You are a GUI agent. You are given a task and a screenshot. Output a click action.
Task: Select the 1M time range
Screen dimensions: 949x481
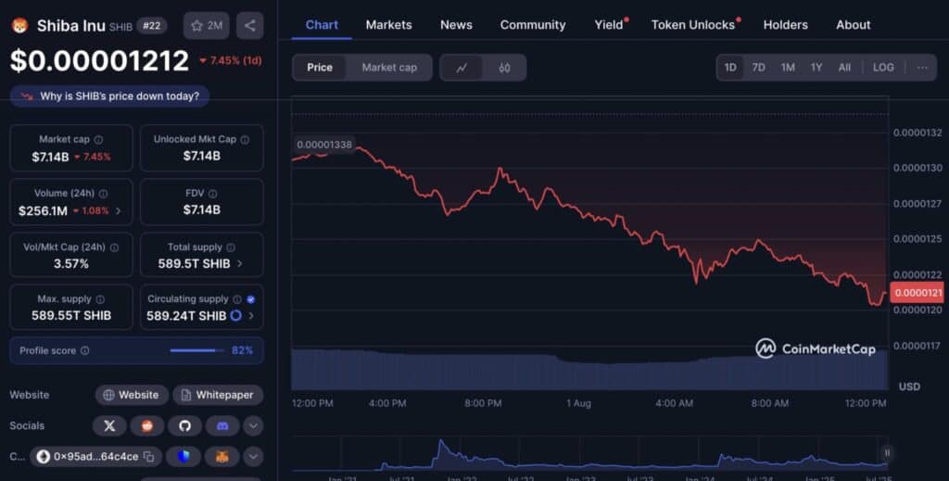pyautogui.click(x=788, y=68)
